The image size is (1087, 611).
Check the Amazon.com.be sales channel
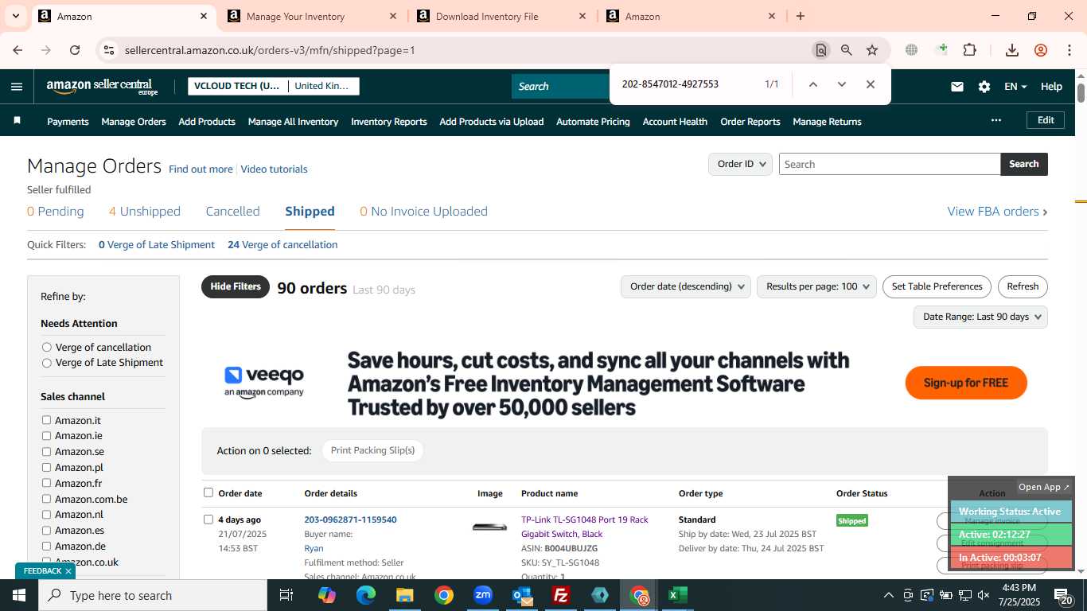pyautogui.click(x=46, y=499)
